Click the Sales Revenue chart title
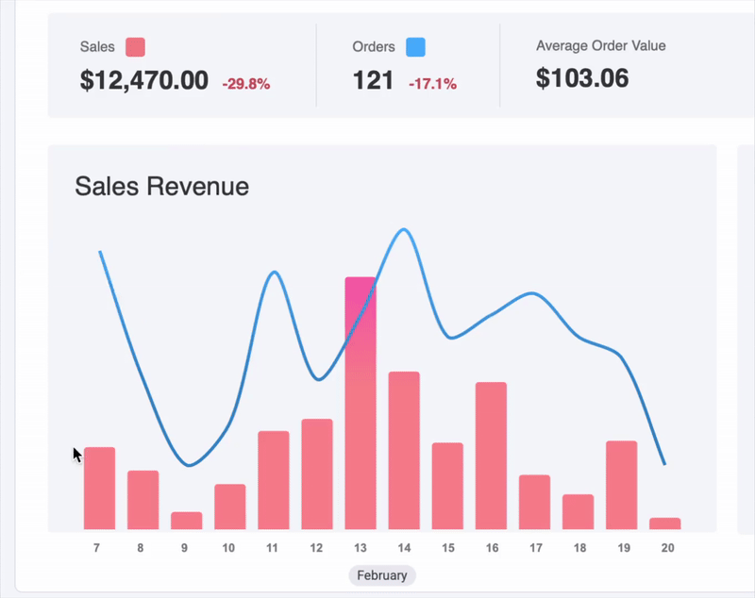755x598 pixels. (x=161, y=186)
